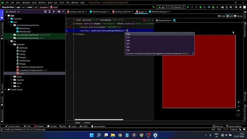Select apple.jpg in drawable folder

point(22,48)
